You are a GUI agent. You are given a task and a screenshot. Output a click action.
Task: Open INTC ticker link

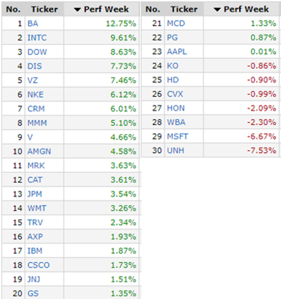37,38
